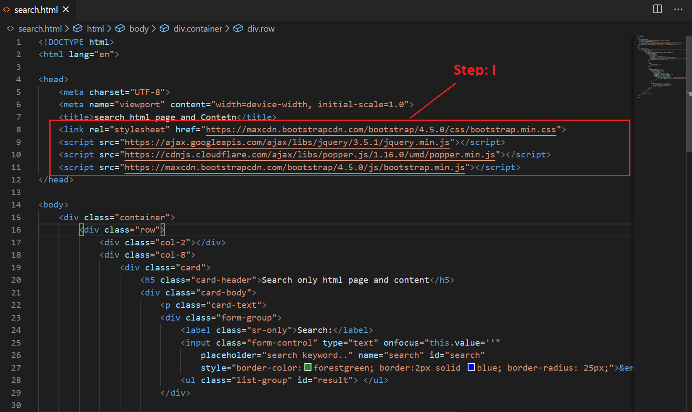
Task: Select the search.html editor tab
Action: point(36,10)
